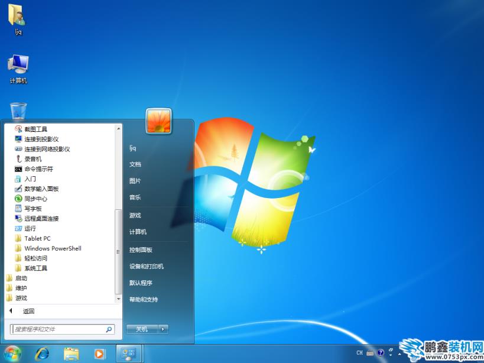Open 图片 in the right pane
Image resolution: width=484 pixels, height=363 pixels.
135,181
